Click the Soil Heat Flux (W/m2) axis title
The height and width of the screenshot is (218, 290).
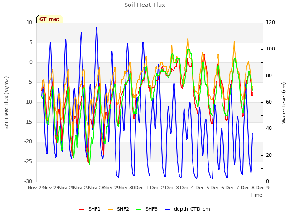tap(7, 103)
